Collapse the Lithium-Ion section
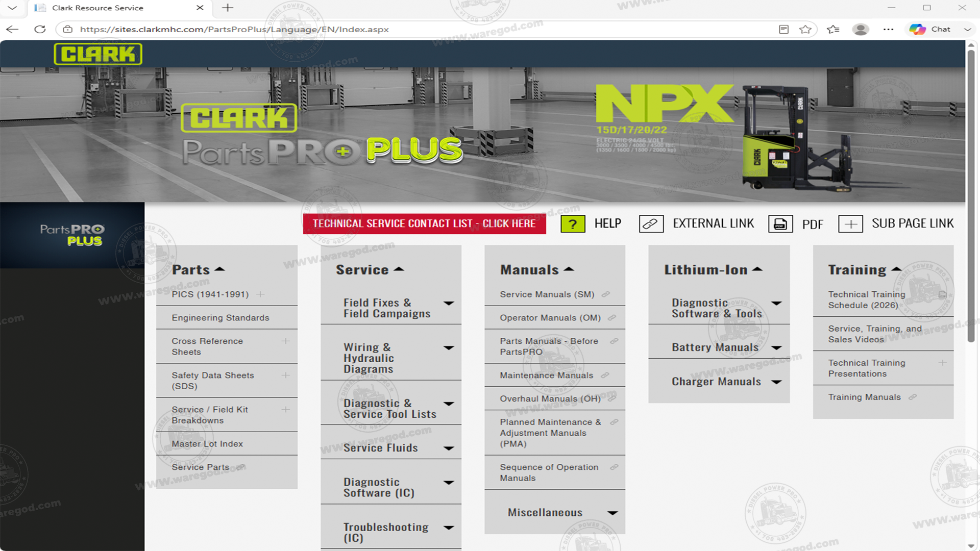 (757, 269)
